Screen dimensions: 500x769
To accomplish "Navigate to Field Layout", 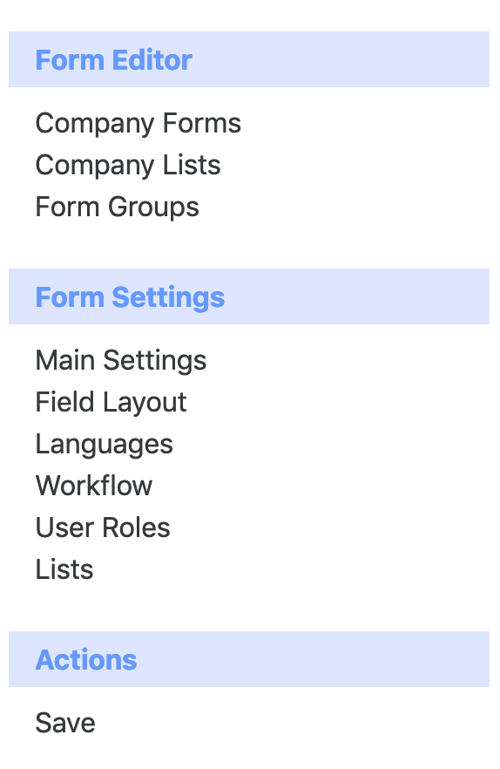I will click(x=111, y=402).
